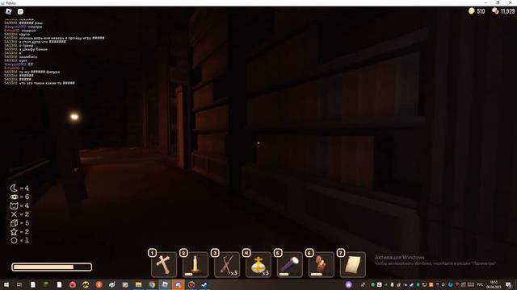The image size is (517, 290).
Task: Click the crescent moon counter icon
Action: [x=14, y=188]
